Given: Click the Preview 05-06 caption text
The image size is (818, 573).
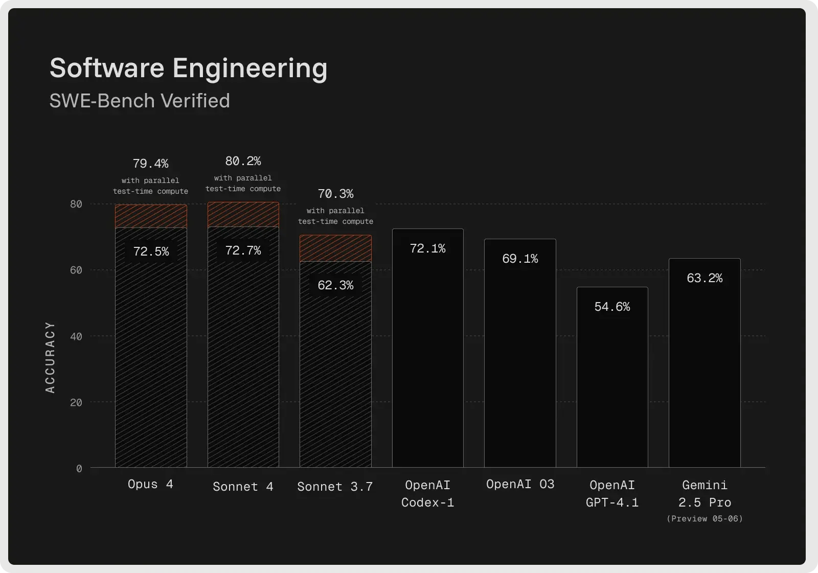Looking at the screenshot, I should [705, 518].
